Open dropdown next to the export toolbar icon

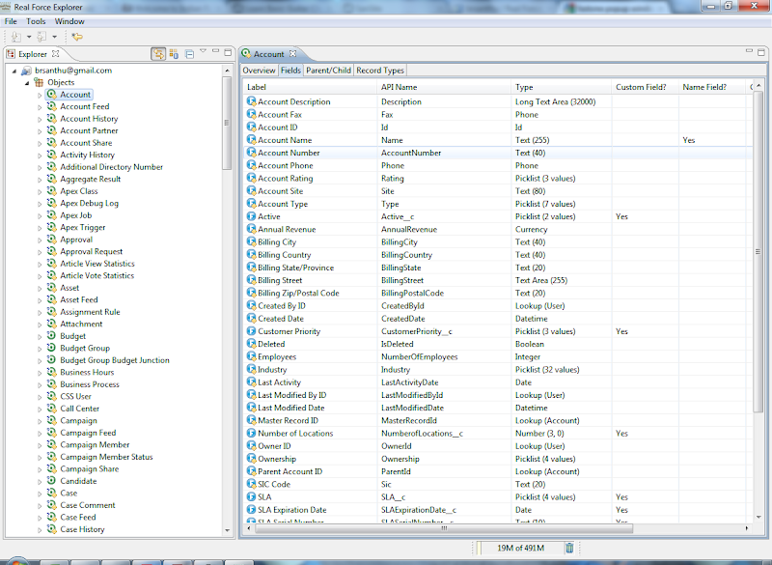click(54, 37)
